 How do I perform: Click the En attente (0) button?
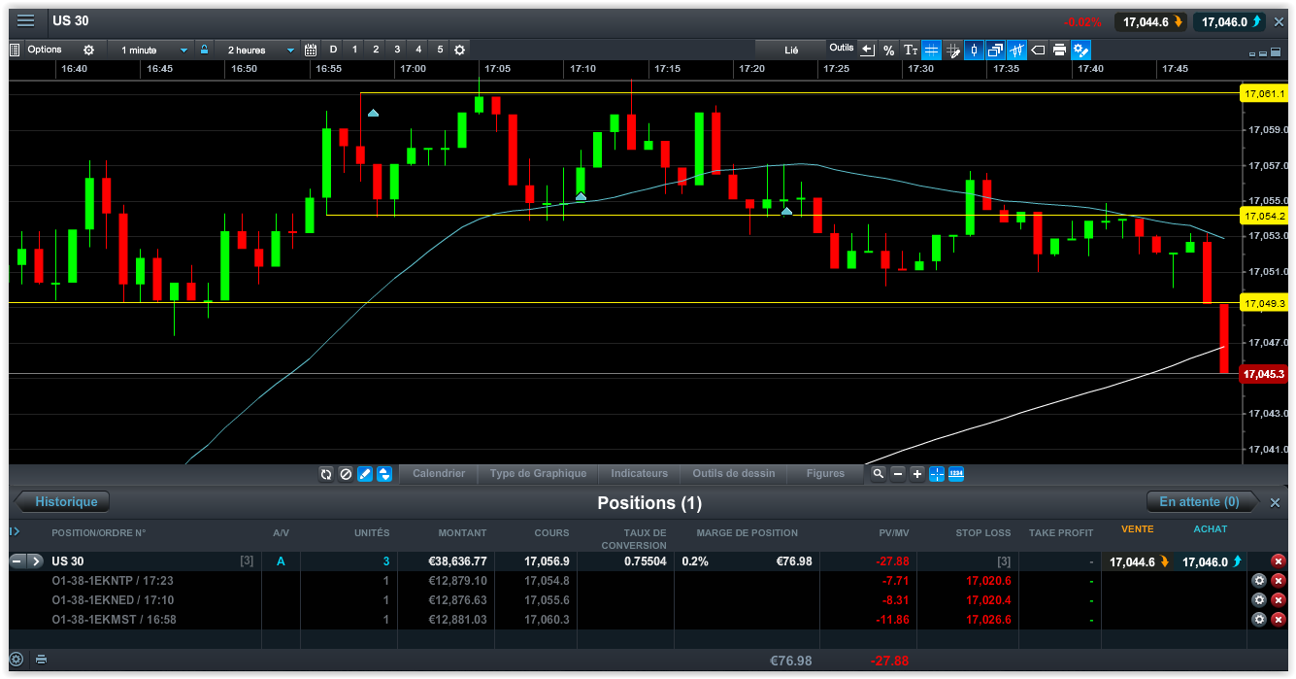(1199, 502)
